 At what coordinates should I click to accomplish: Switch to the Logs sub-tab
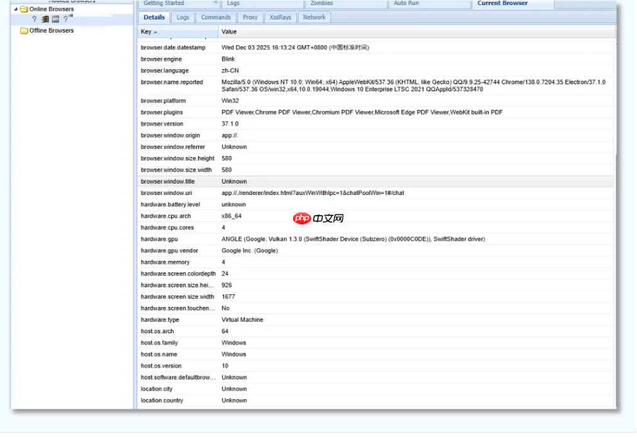tap(183, 18)
